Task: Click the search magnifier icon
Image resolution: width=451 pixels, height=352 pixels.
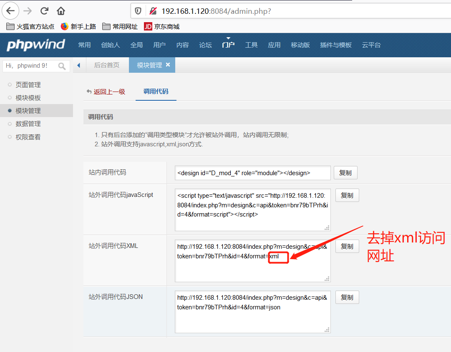Action: [x=61, y=66]
